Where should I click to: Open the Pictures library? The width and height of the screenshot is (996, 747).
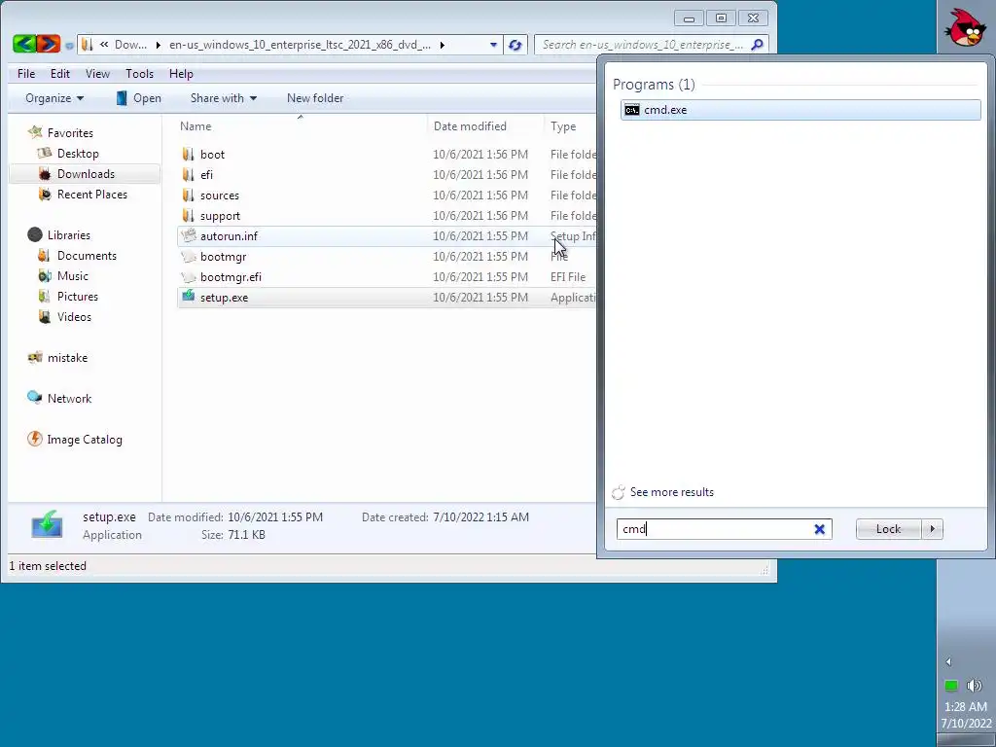[78, 296]
